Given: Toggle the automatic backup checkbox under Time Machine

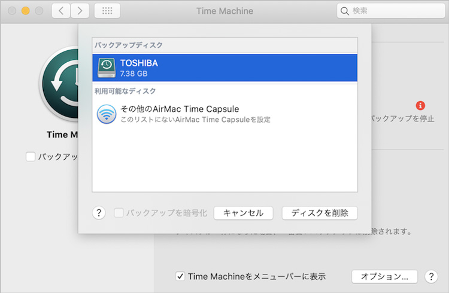Looking at the screenshot, I should [31, 157].
